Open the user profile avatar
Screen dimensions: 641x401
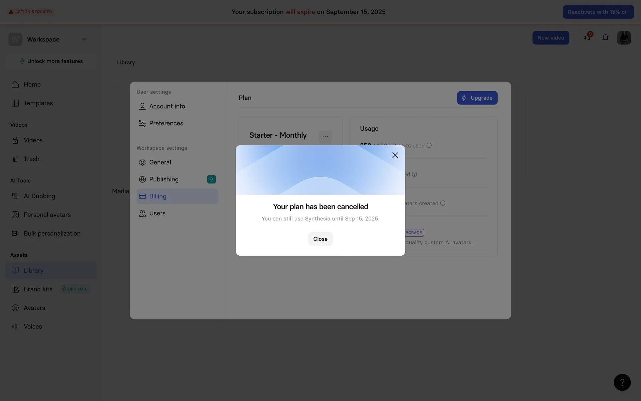[624, 38]
